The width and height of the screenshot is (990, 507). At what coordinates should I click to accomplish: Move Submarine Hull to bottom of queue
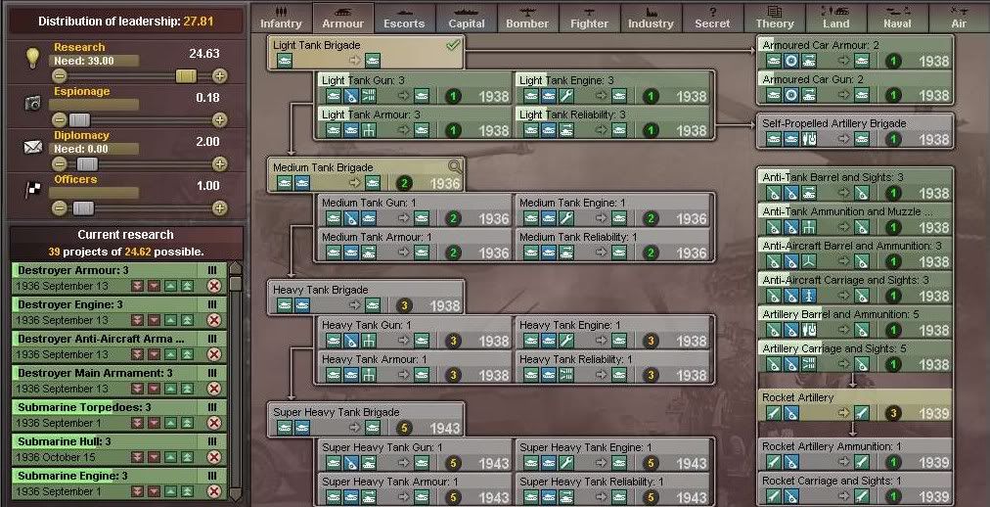tap(137, 456)
